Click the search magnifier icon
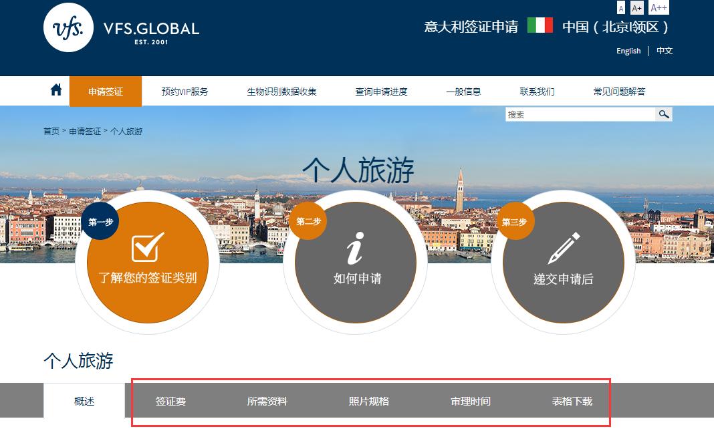The image size is (714, 447). tap(664, 114)
